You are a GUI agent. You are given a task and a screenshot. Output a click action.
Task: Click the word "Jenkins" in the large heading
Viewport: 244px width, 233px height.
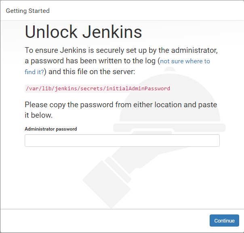point(114,32)
